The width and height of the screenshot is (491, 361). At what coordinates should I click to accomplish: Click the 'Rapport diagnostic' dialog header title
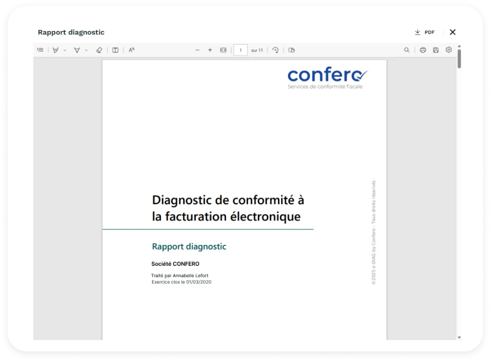[71, 32]
